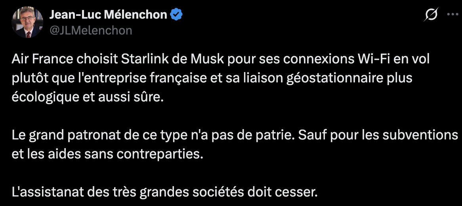Click the @JLMelenchon handle
This screenshot has height=206, width=462.
coord(90,31)
